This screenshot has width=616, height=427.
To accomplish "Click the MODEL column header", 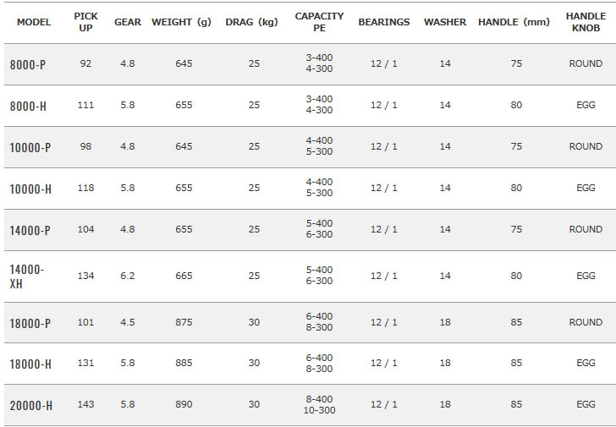I will pos(34,22).
